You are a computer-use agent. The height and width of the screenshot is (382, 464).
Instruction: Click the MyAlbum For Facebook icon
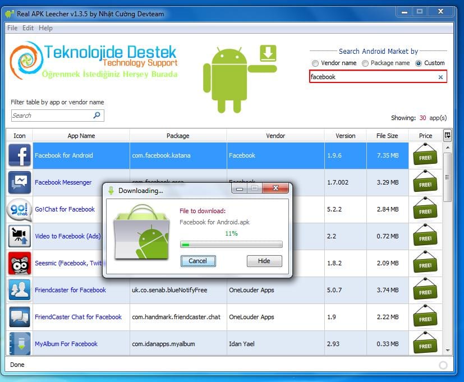click(x=20, y=344)
